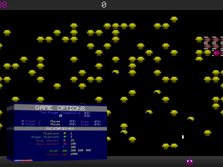The height and width of the screenshot is (167, 223).
Task: Click the F2 key label
Action: point(87,113)
